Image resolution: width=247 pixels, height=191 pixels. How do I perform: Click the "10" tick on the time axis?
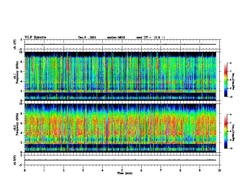coord(219,170)
